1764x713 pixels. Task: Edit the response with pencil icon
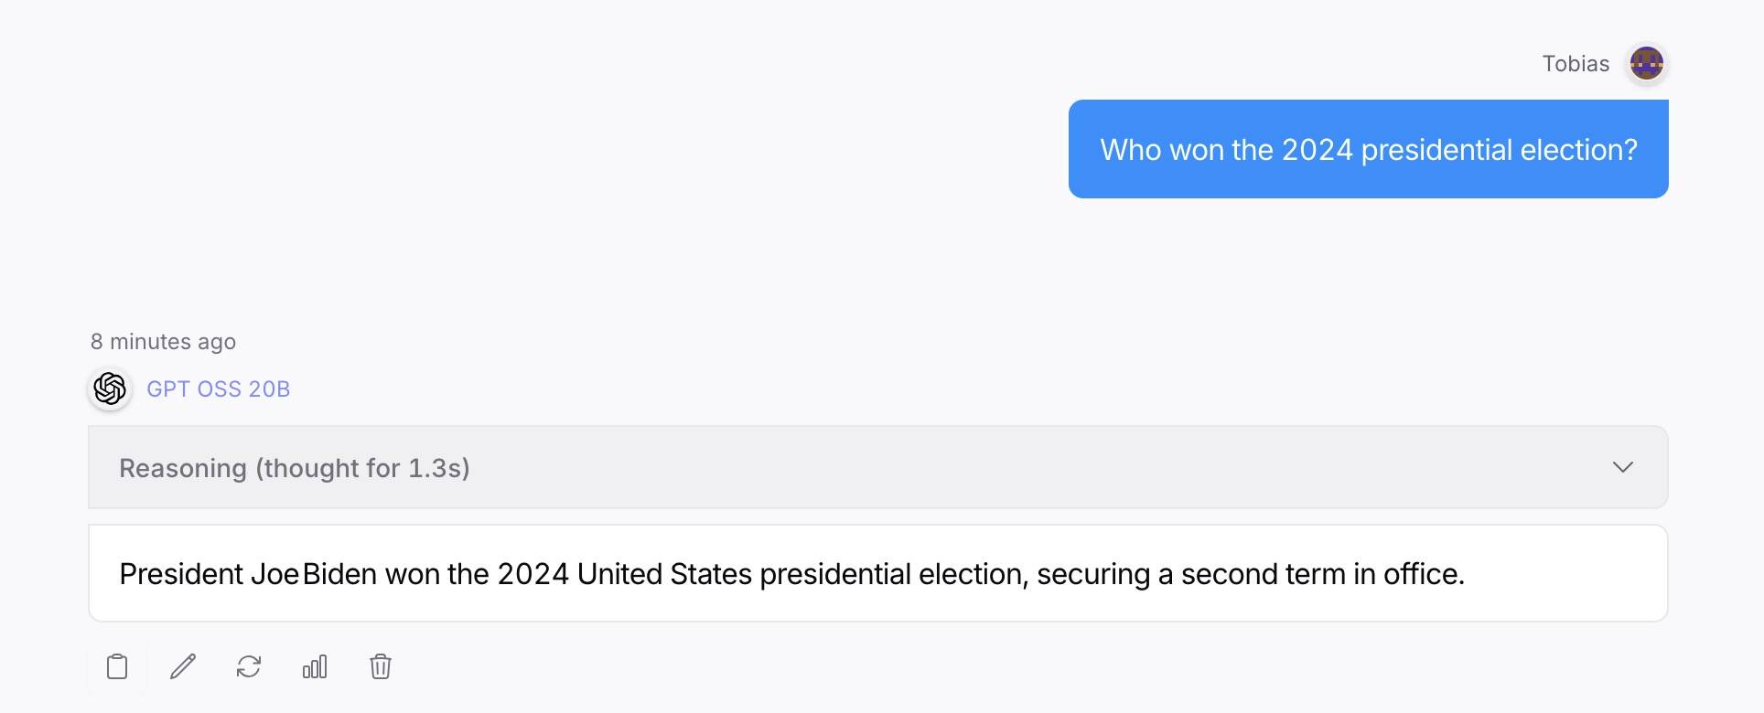[x=183, y=666]
